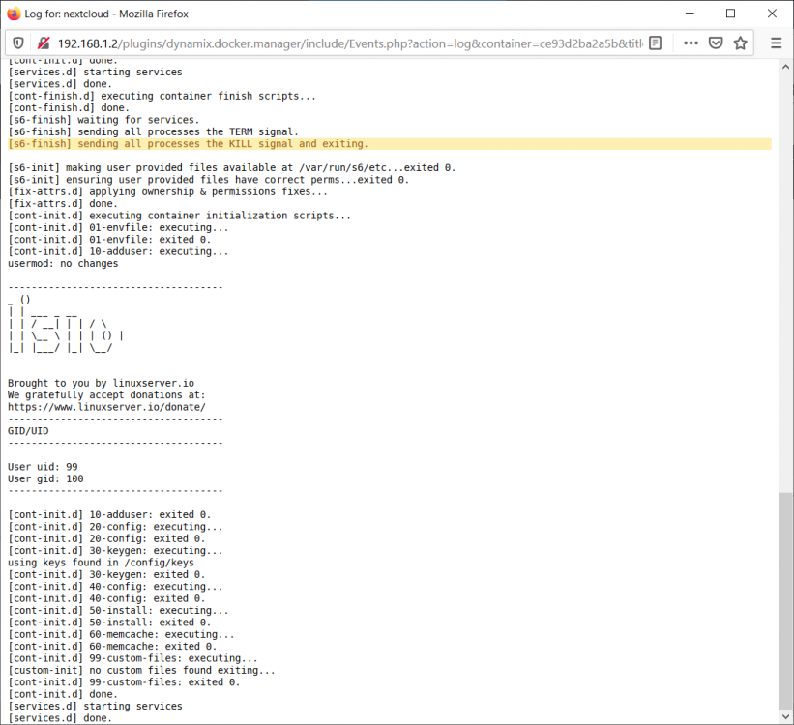Click '[cont-init.d] 30-keygen: executing...' line
The height and width of the screenshot is (725, 794).
[x=115, y=551]
